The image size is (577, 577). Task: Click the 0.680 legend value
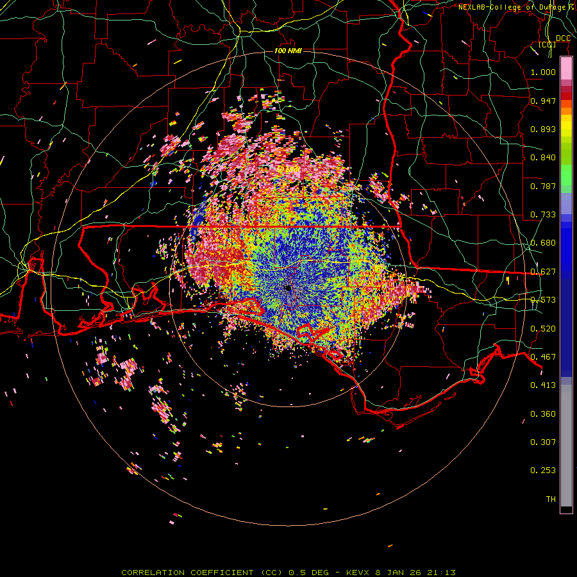point(543,243)
